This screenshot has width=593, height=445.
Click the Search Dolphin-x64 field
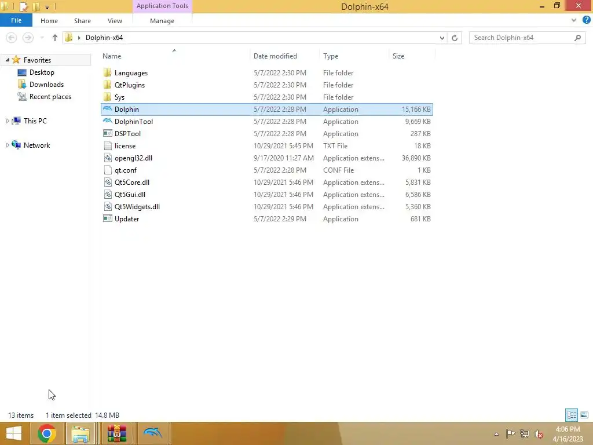[x=526, y=38]
